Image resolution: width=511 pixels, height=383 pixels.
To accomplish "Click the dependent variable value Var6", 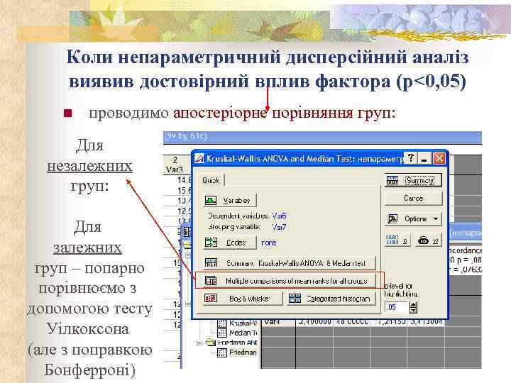I will point(280,216).
